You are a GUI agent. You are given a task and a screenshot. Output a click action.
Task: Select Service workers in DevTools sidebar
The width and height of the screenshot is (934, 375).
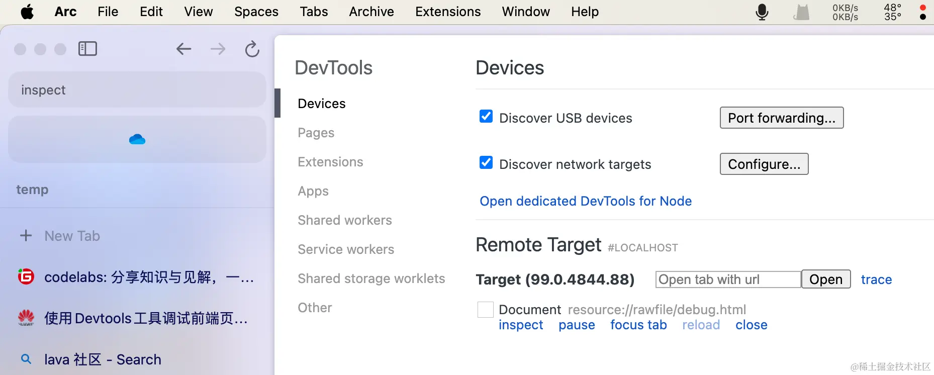tap(346, 249)
